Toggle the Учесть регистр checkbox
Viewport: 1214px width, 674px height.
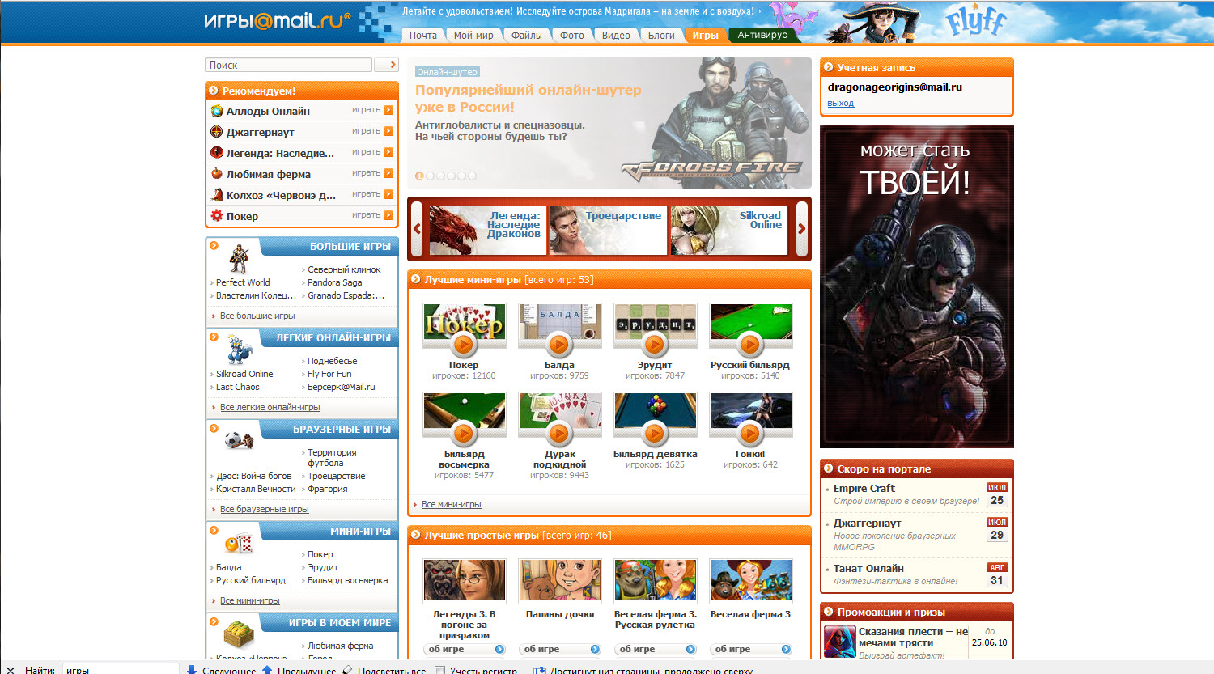coord(439,670)
